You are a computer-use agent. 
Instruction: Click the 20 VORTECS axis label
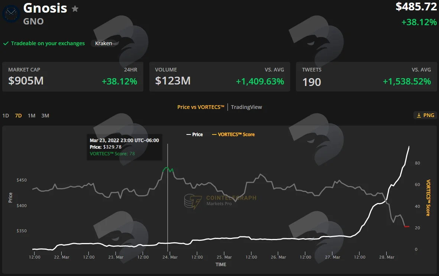point(417,228)
